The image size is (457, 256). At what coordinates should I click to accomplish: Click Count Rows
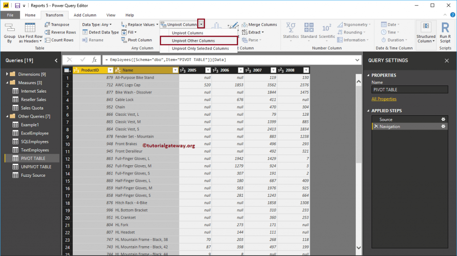(59, 40)
